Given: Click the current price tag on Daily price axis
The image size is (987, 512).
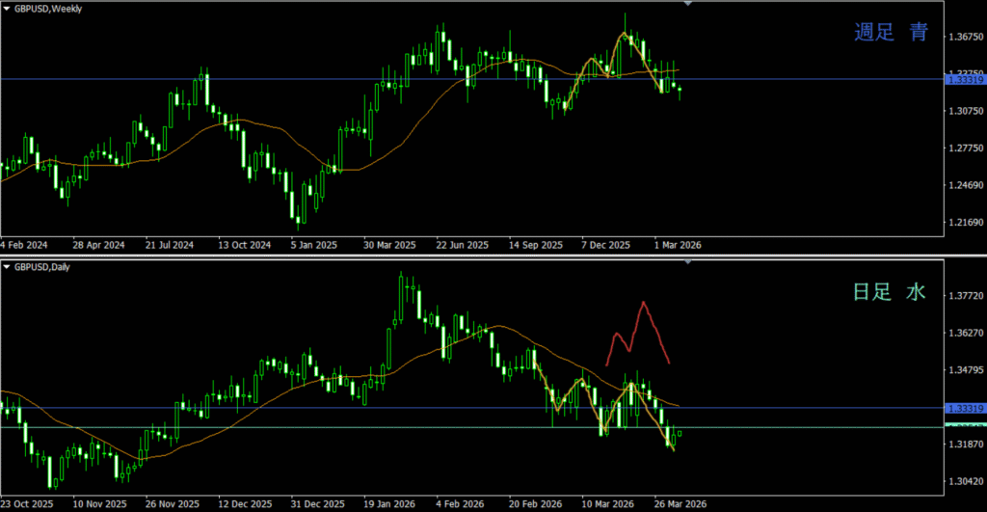Looking at the screenshot, I should point(963,426).
